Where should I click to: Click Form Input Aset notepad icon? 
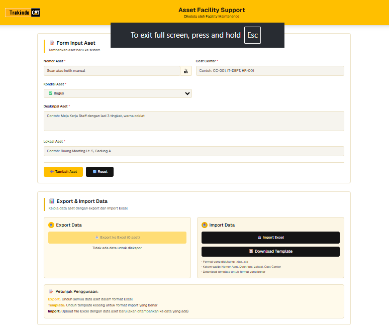pos(52,43)
